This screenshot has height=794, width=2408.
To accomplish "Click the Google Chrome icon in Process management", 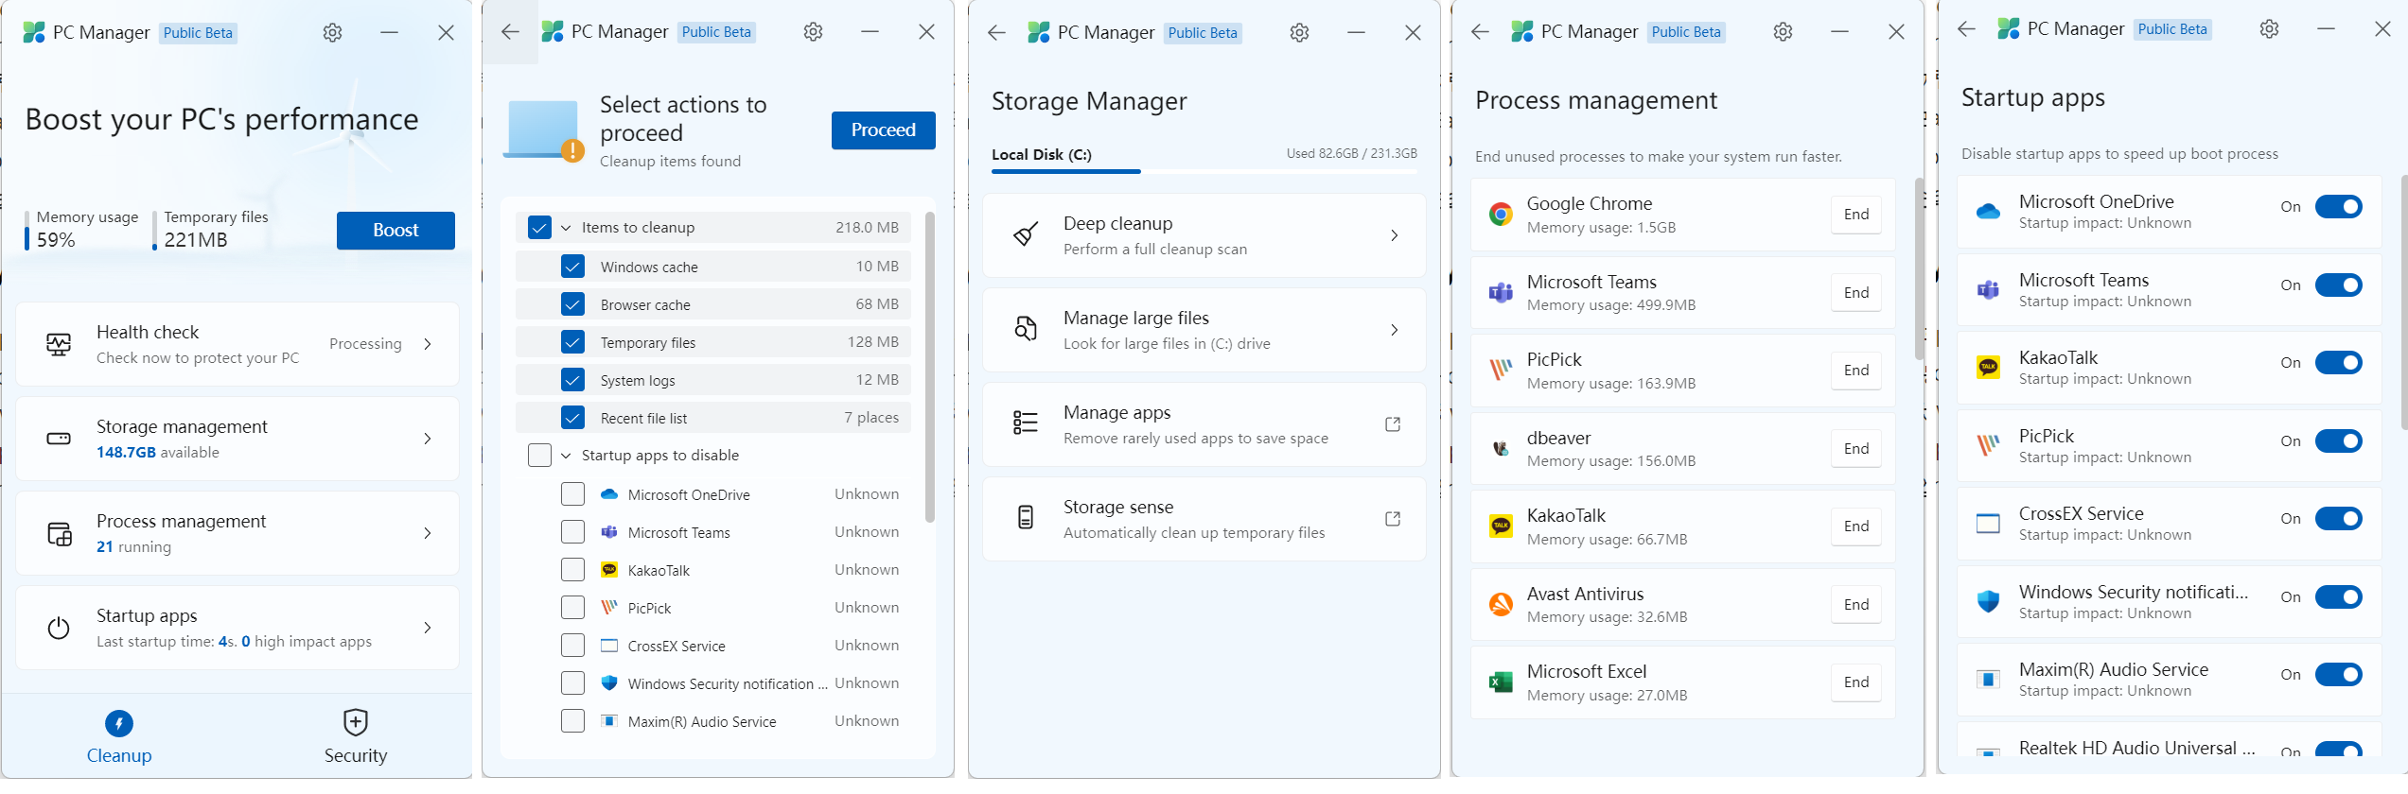I will [x=1501, y=215].
